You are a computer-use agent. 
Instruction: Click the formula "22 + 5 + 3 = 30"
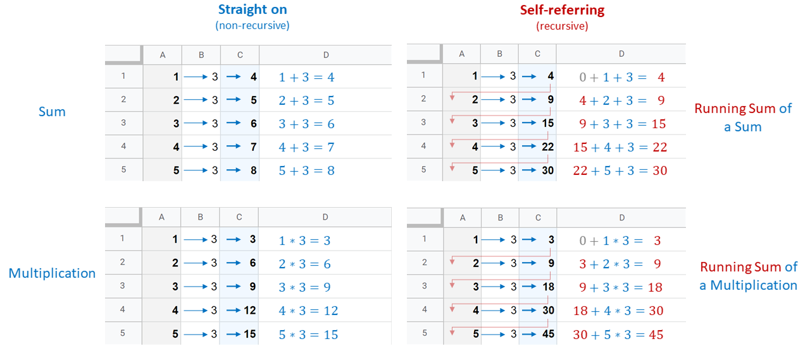(x=620, y=170)
